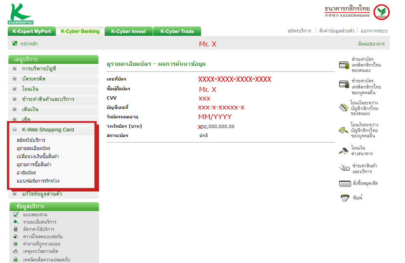Collapse the K-Web Shopping Card menu
This screenshot has height=263, width=405.
[x=15, y=130]
